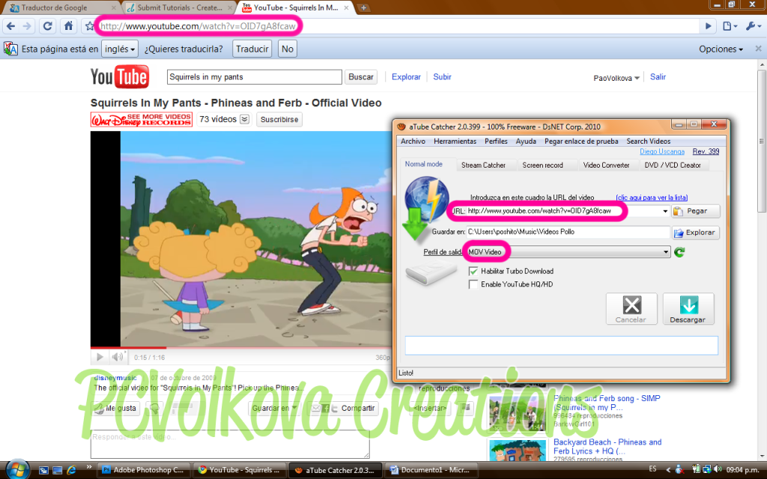This screenshot has height=479, width=767.
Task: Open Windows Start orb
Action: pyautogui.click(x=18, y=469)
